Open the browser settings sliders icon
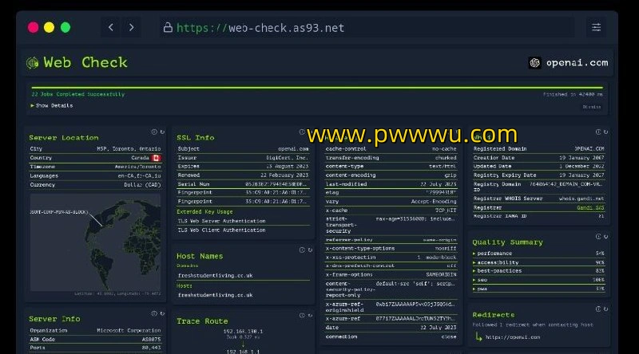This screenshot has height=354, width=639. tap(596, 27)
